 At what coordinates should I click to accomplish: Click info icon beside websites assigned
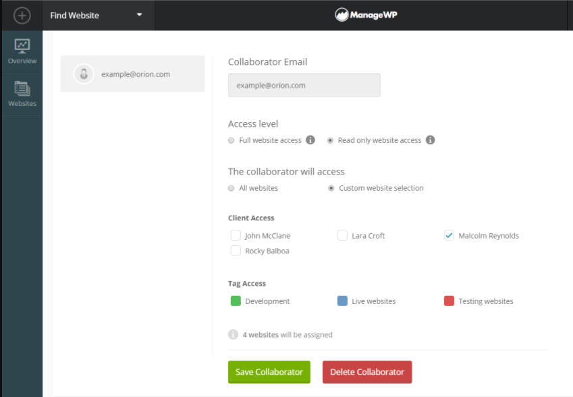(233, 334)
